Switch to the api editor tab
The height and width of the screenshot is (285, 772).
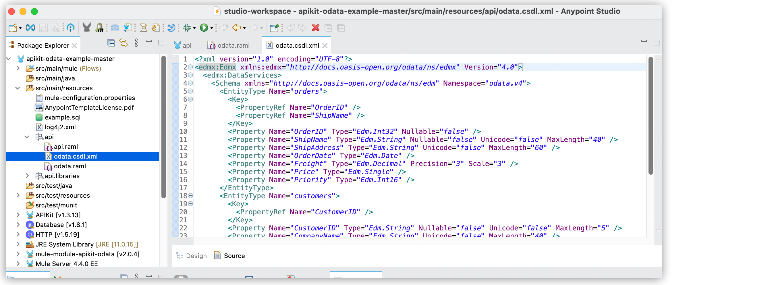(183, 45)
